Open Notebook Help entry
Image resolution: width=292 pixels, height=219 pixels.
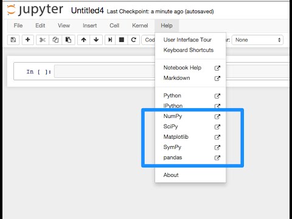point(190,68)
